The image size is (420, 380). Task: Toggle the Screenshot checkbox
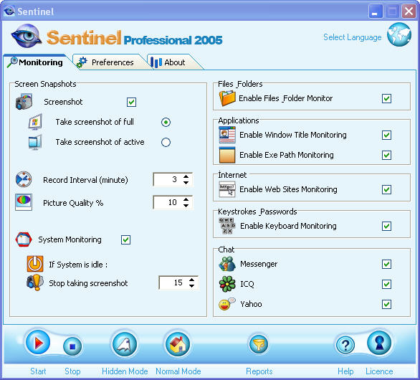click(x=131, y=102)
